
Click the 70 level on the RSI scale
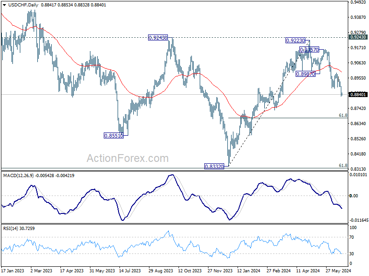click(351, 237)
